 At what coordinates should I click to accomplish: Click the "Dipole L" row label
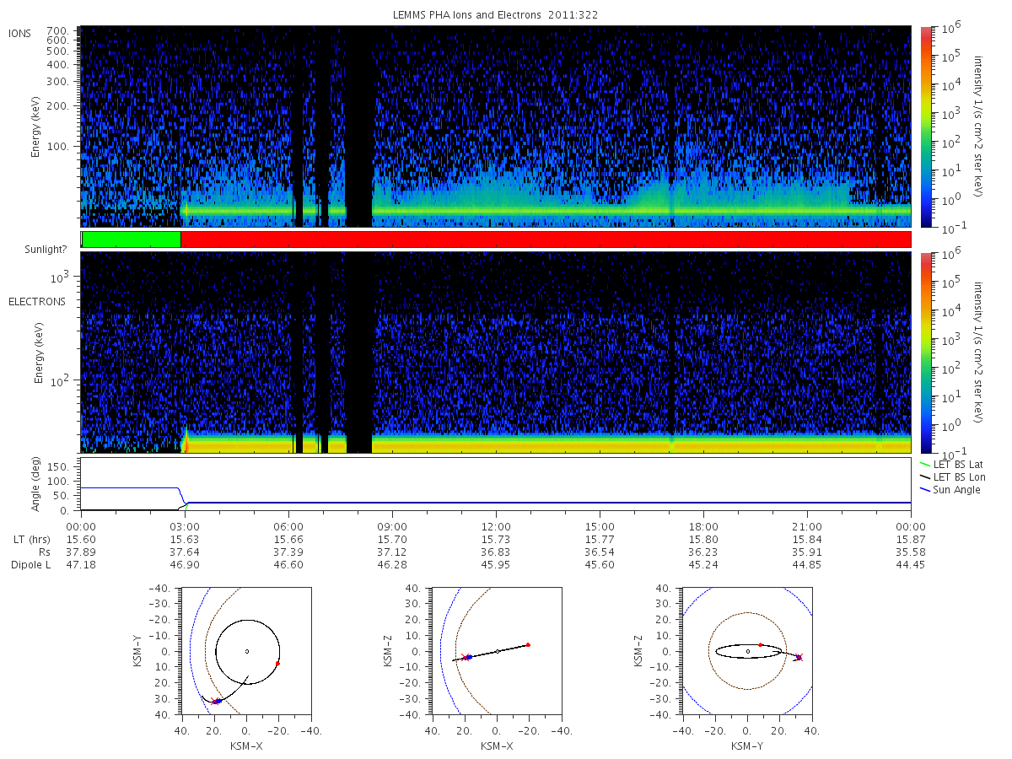(30, 565)
